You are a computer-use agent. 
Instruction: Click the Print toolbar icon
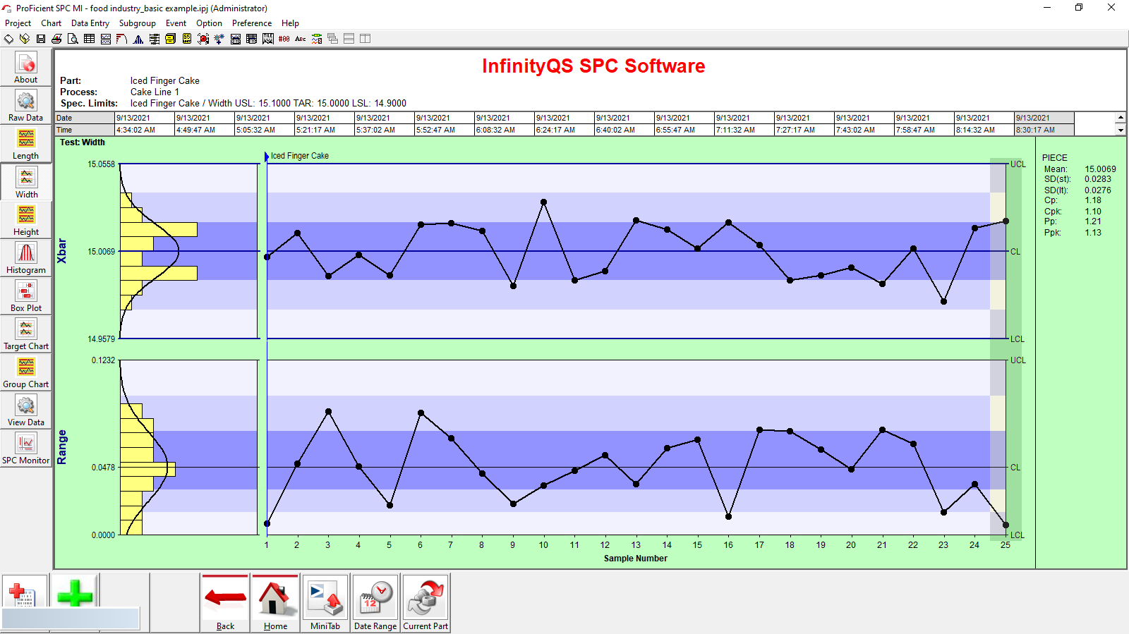(56, 39)
